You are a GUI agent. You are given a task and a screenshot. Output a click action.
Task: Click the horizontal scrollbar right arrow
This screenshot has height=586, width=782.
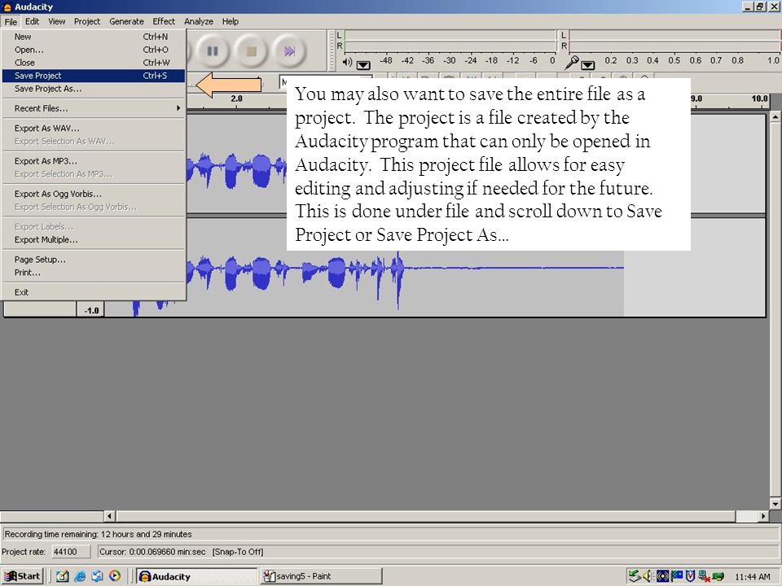(x=763, y=516)
